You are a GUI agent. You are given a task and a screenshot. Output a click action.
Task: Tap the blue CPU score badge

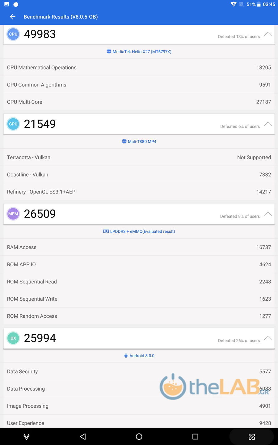click(x=13, y=34)
